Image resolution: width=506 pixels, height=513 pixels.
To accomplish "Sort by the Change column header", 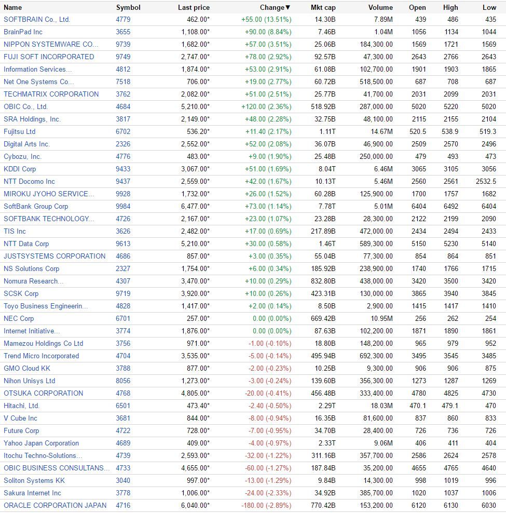I will pyautogui.click(x=275, y=7).
